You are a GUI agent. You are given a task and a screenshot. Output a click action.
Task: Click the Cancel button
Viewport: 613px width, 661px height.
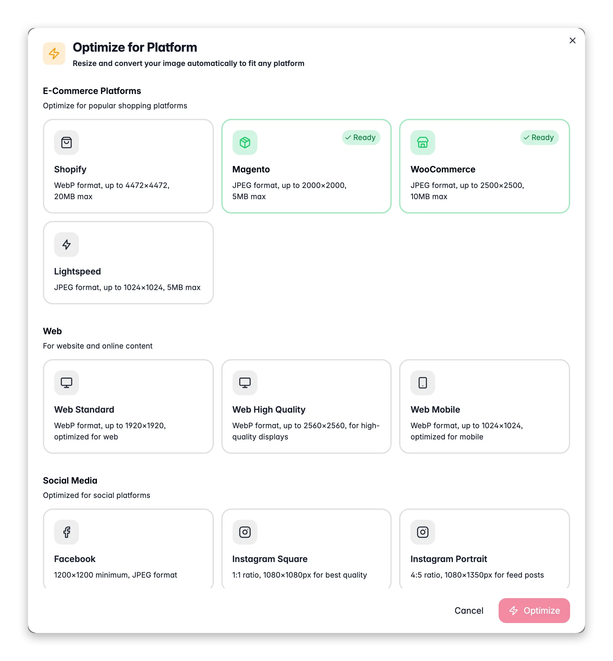point(469,611)
